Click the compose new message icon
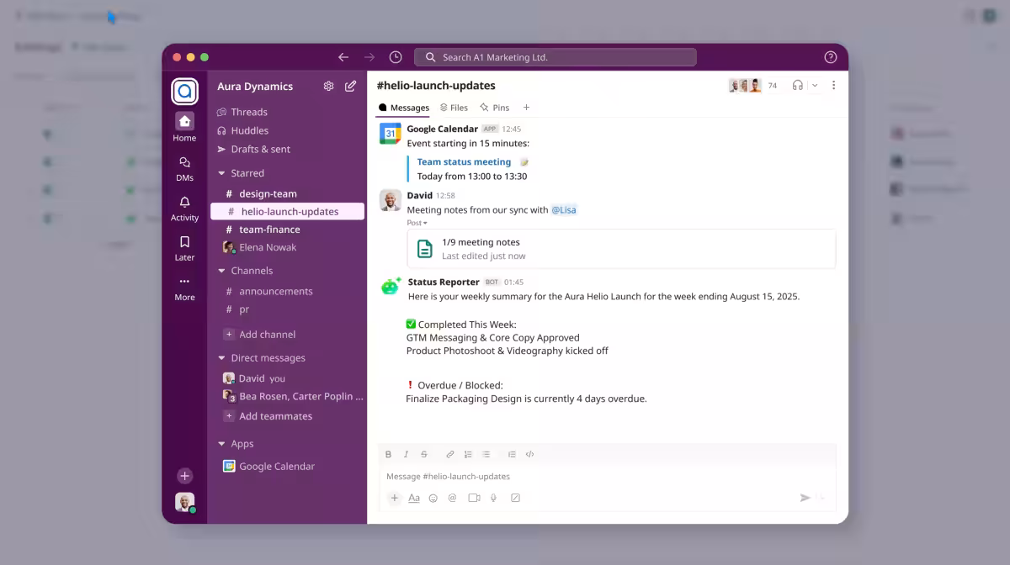Image resolution: width=1010 pixels, height=565 pixels. click(350, 86)
